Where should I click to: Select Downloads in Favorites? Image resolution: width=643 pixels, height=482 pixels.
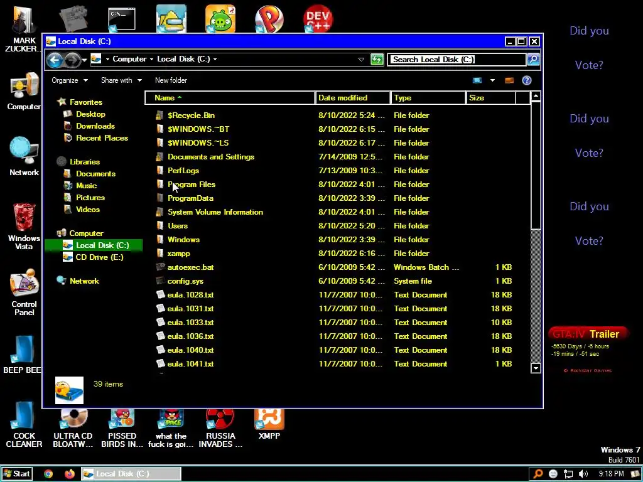pos(95,126)
